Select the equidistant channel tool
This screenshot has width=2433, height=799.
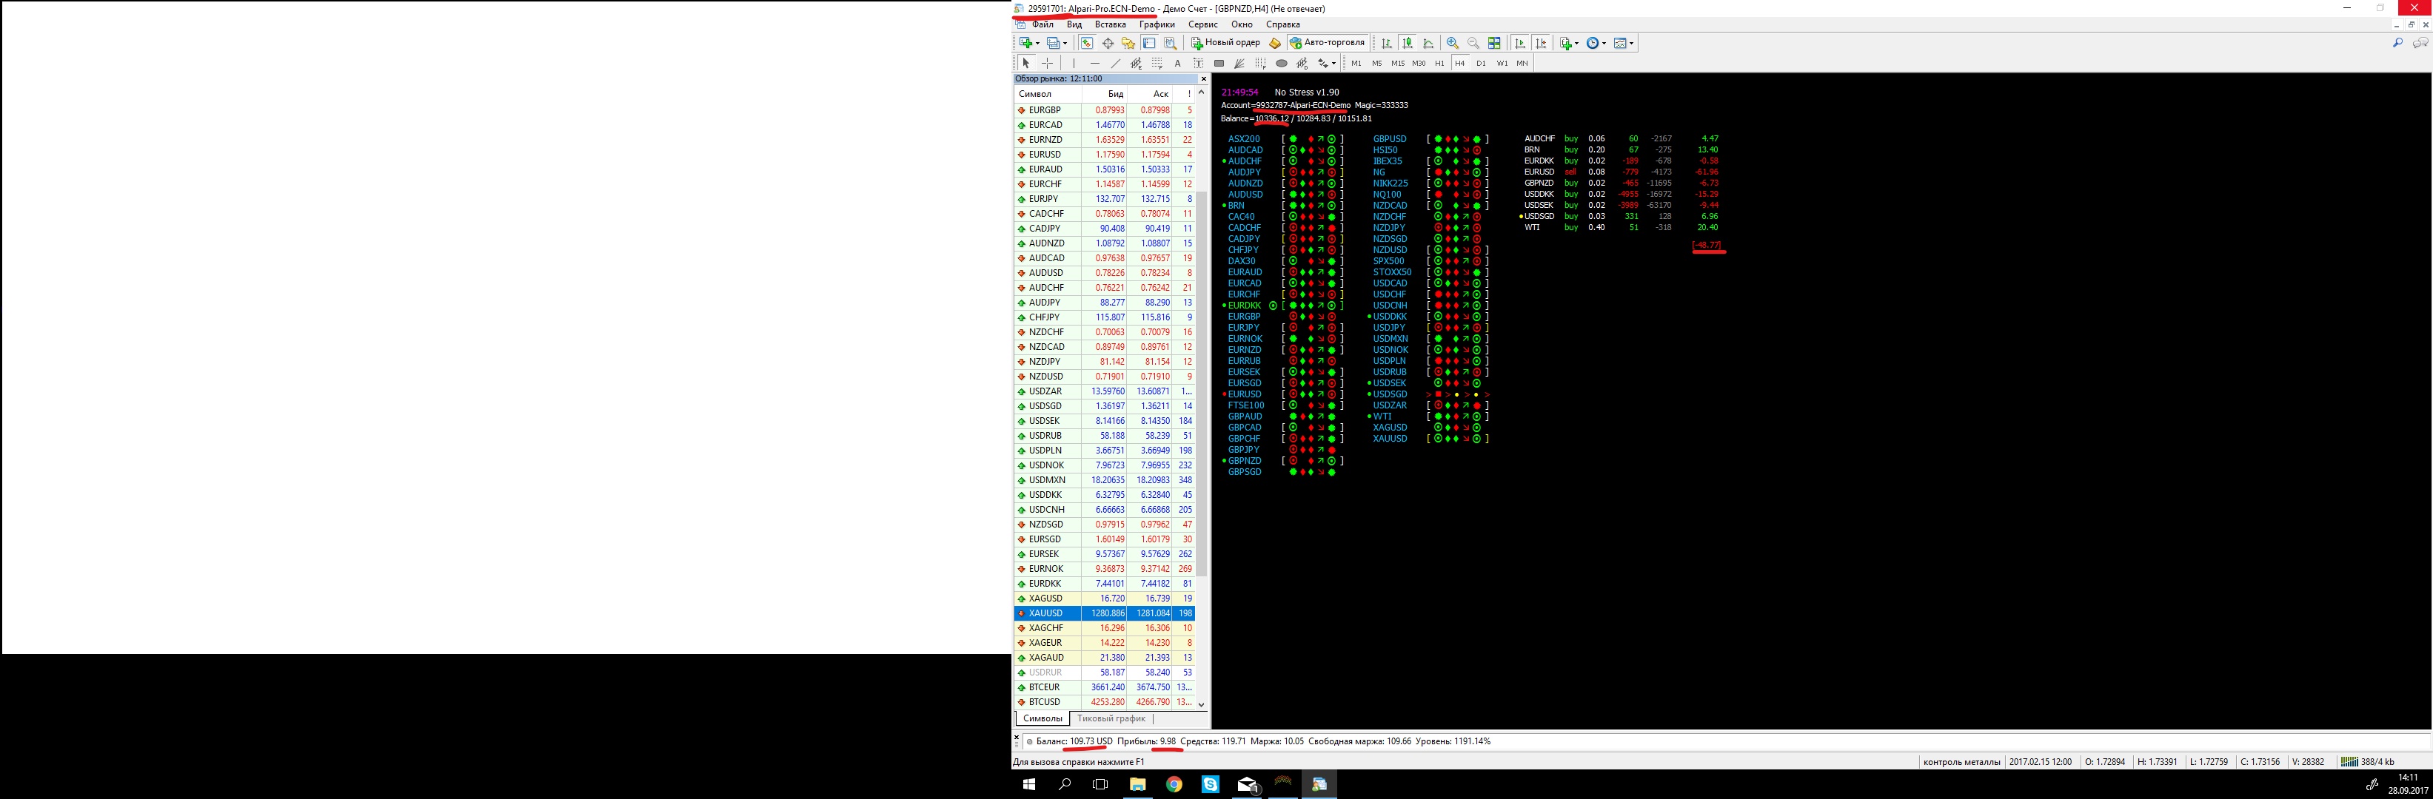pyautogui.click(x=1137, y=63)
